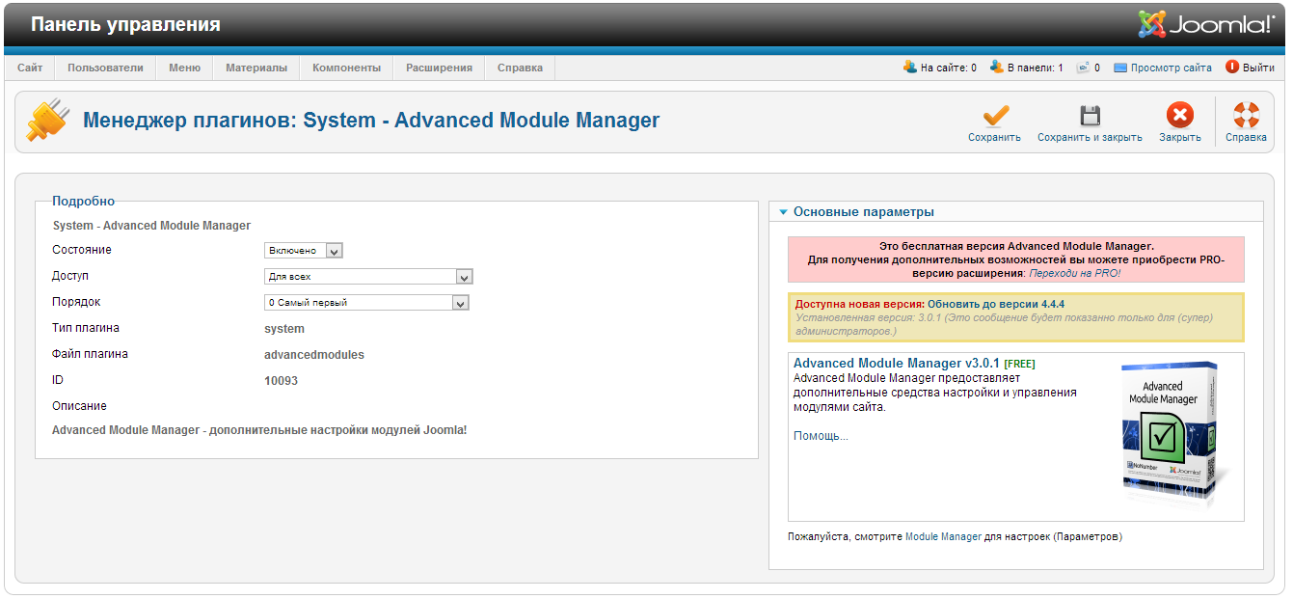Click the red logout icon

[1231, 68]
